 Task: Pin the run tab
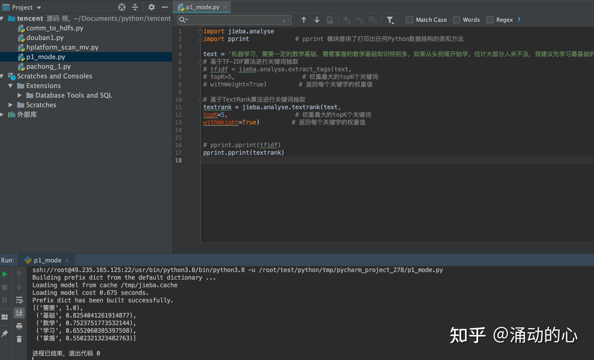pos(5,333)
